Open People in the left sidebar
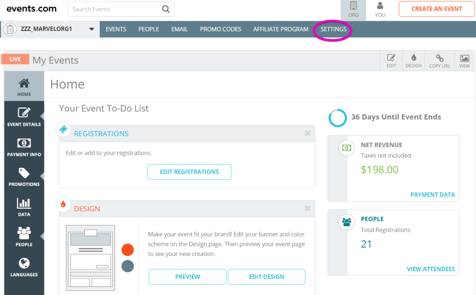This screenshot has width=476, height=295. [x=24, y=237]
